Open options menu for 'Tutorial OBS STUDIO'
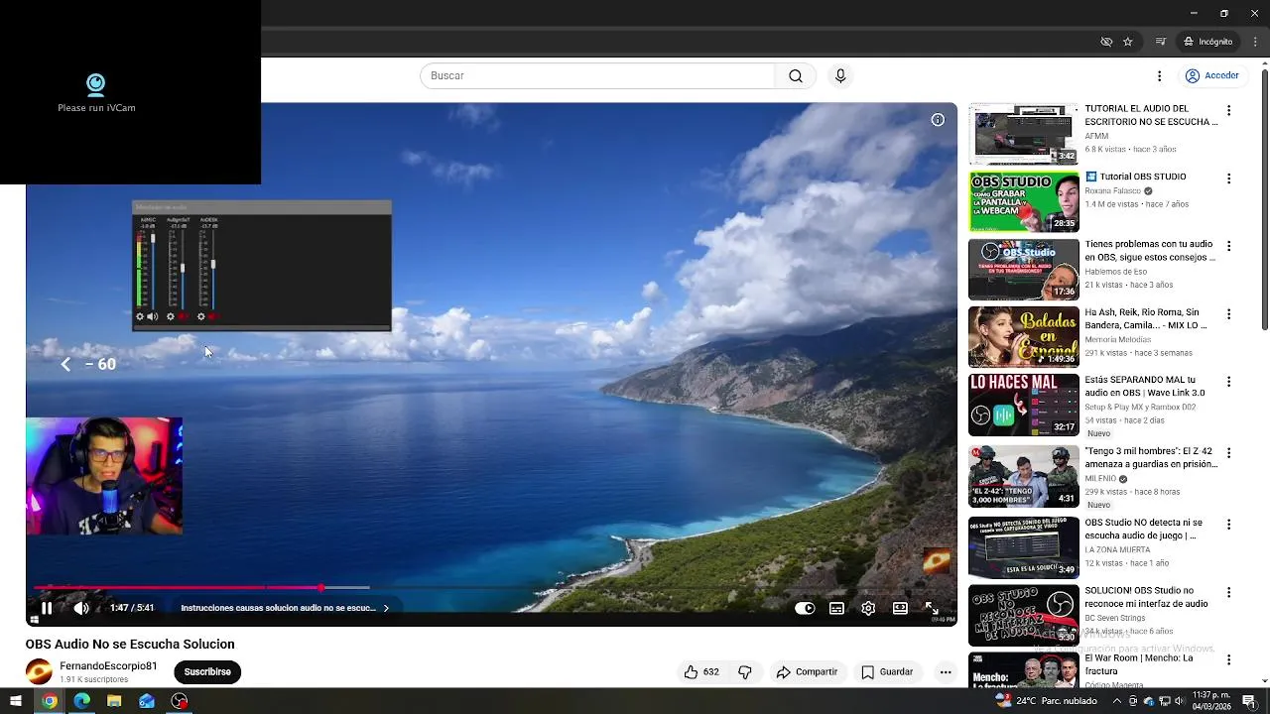 1228,178
